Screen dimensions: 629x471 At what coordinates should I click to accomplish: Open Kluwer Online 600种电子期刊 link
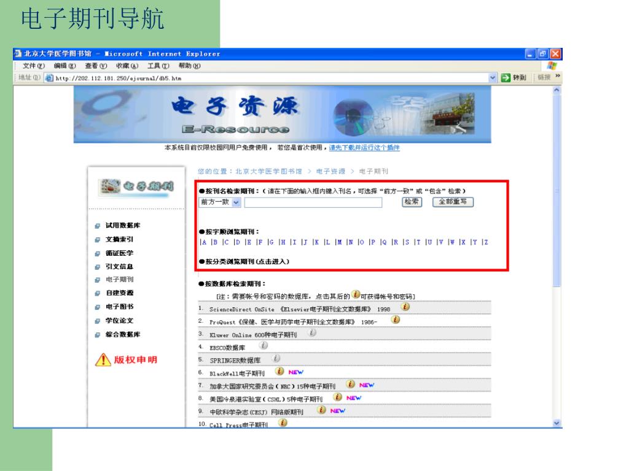(x=253, y=335)
